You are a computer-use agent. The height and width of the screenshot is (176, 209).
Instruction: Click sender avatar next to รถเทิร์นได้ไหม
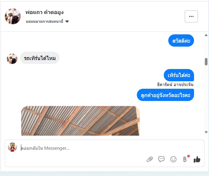[12, 59]
